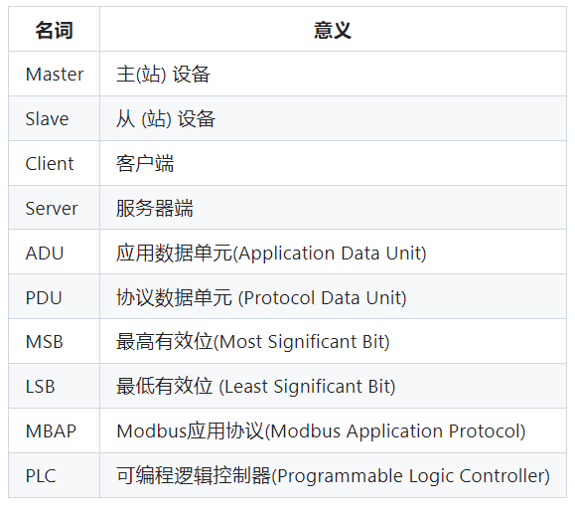Click Modbus Application Protocol description
The width and height of the screenshot is (575, 514).
pyautogui.click(x=321, y=431)
